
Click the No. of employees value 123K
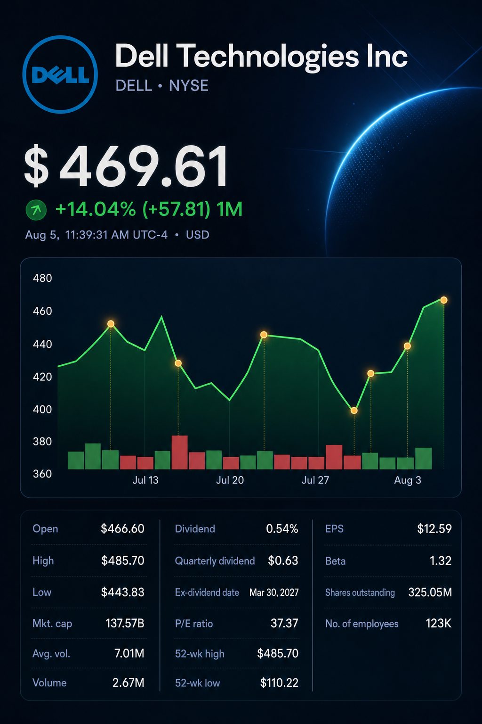[438, 624]
